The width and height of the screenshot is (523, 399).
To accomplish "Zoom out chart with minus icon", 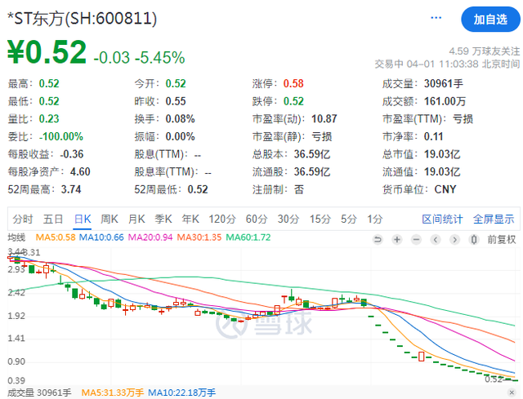I will click(x=416, y=239).
